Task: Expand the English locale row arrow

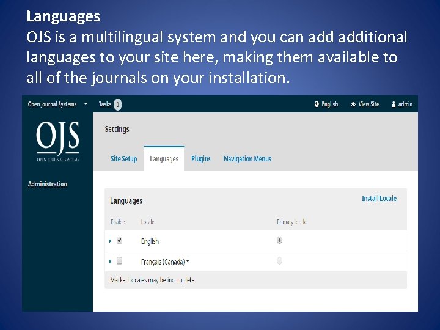Action: point(110,241)
